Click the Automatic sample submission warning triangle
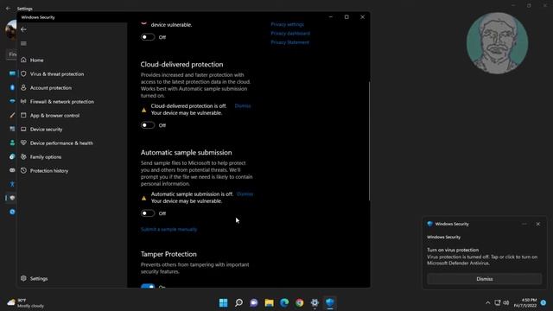The image size is (553, 311). (144, 198)
